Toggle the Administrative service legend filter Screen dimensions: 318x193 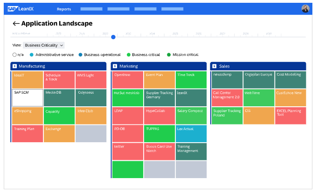[32, 55]
